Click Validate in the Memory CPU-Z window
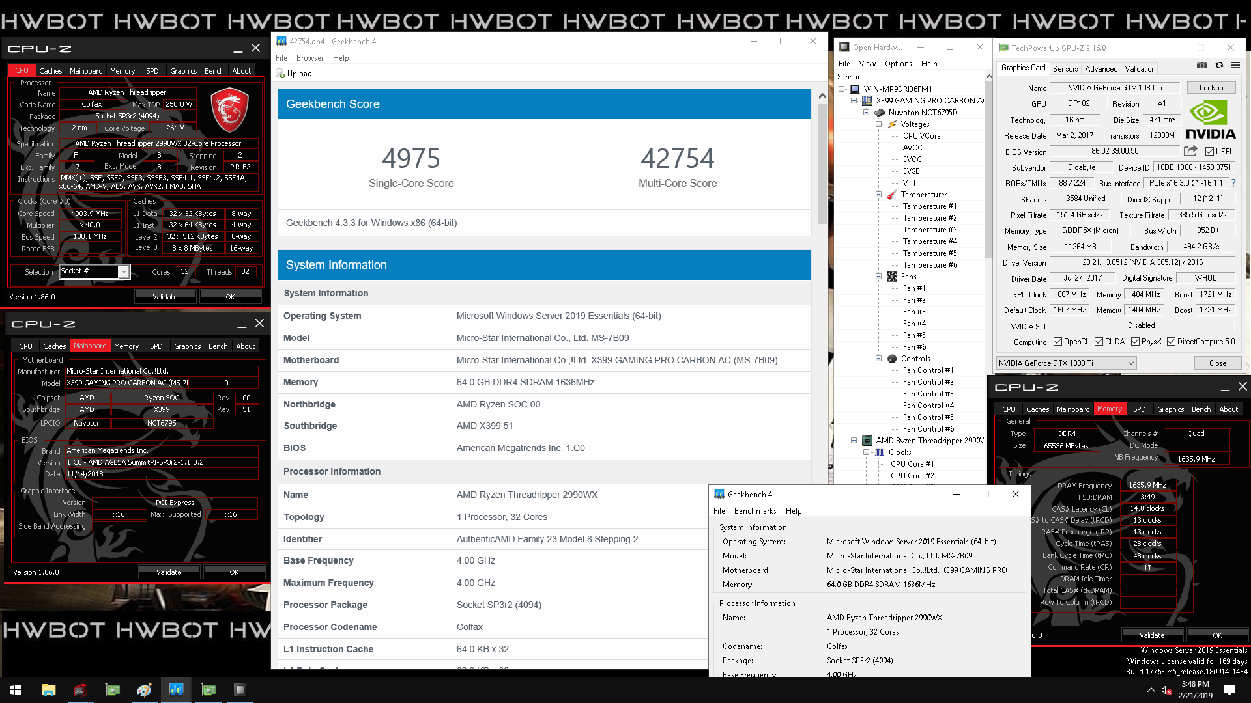Image resolution: width=1251 pixels, height=703 pixels. pyautogui.click(x=1151, y=635)
